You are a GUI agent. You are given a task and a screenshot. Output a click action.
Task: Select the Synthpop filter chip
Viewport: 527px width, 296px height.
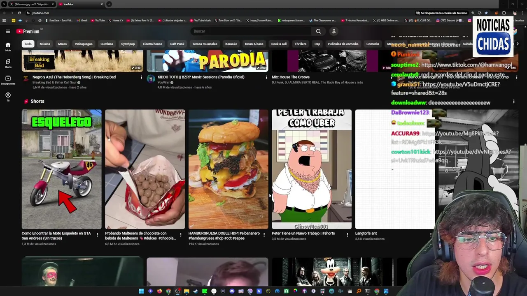(128, 44)
